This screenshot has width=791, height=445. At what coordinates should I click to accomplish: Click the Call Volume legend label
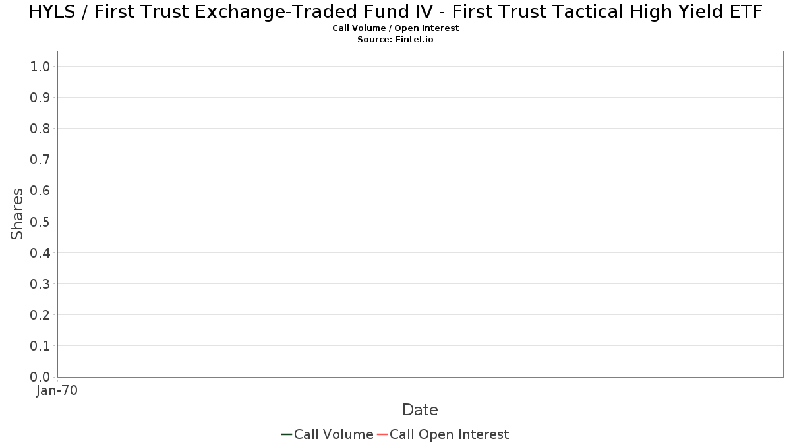click(334, 434)
